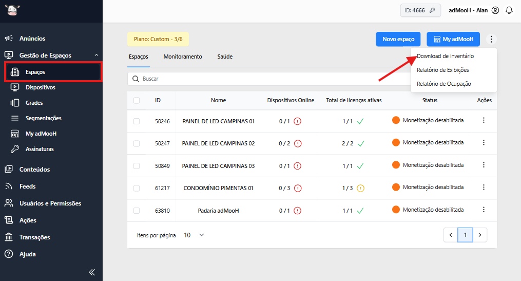Switch to the Monitoramento tab
The image size is (521, 281).
(183, 57)
